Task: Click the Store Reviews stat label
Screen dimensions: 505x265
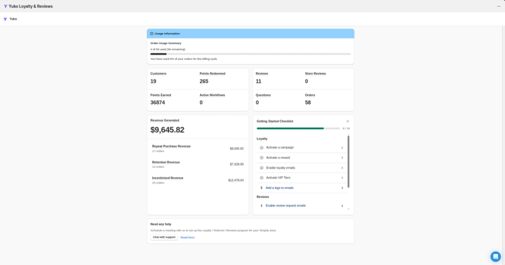Action: click(x=315, y=74)
